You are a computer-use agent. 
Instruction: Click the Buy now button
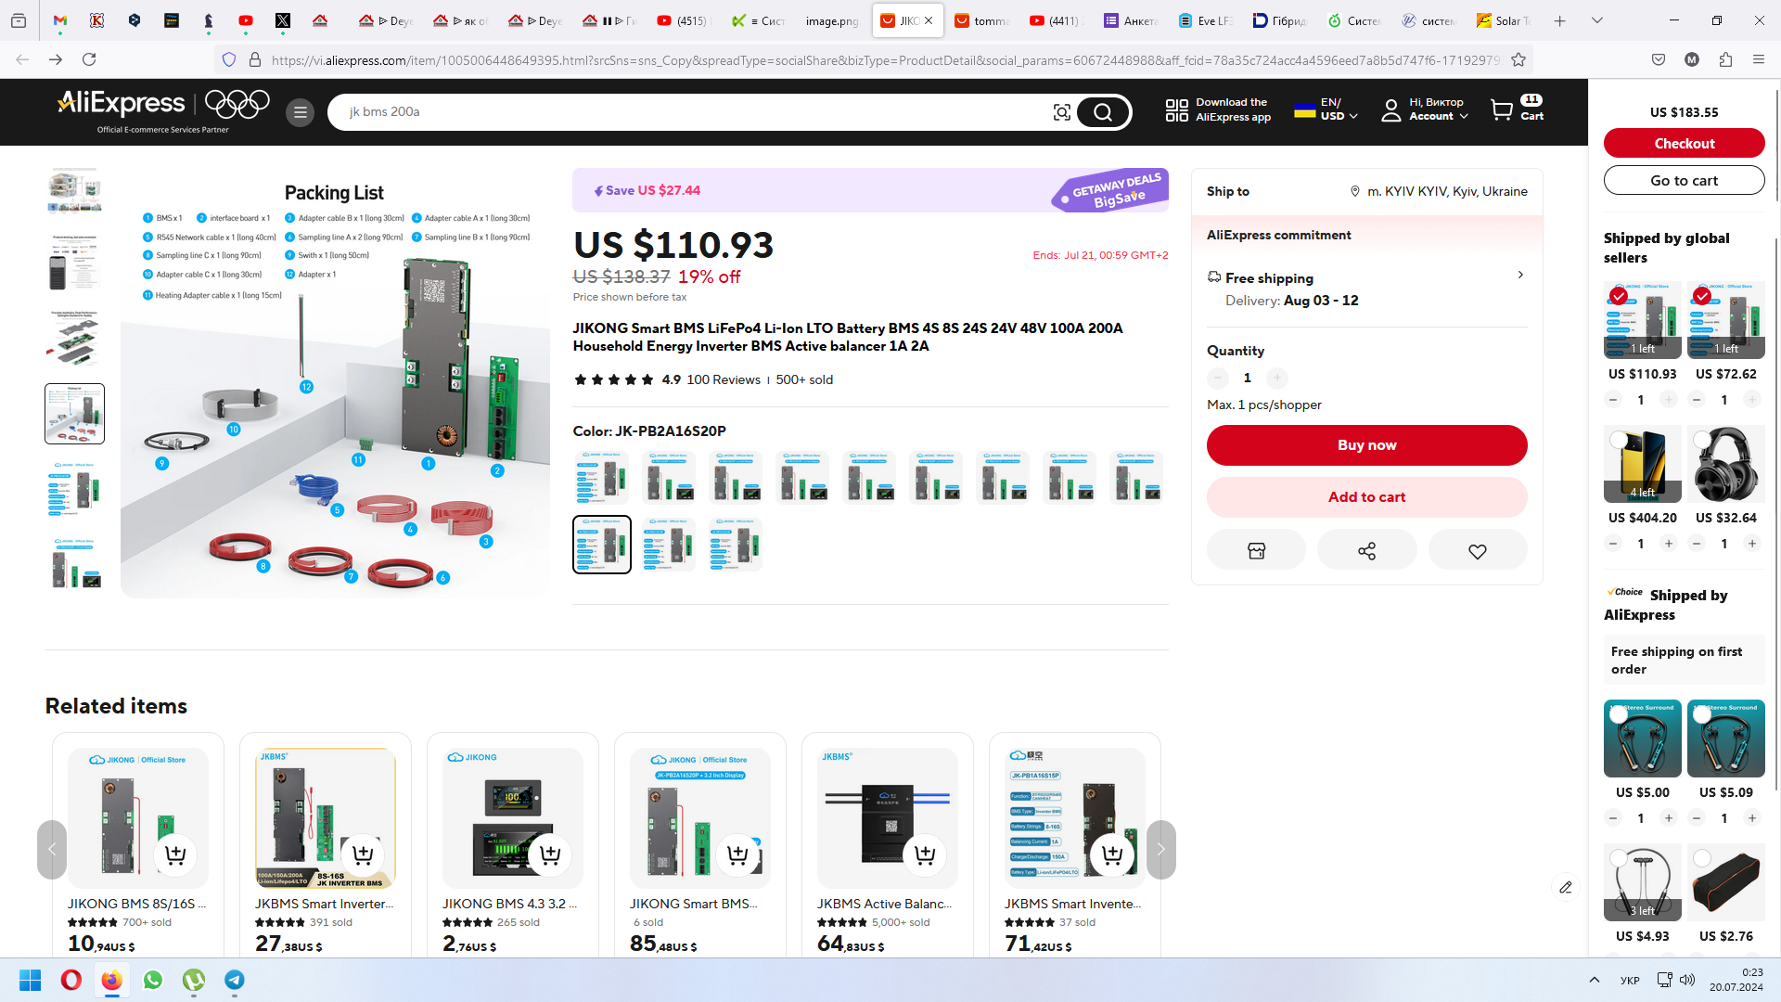[1366, 445]
